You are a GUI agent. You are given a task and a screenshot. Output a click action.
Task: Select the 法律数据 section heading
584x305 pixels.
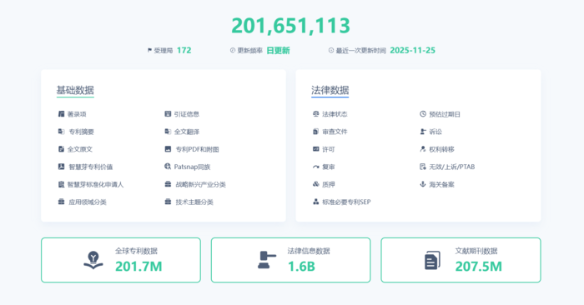330,90
